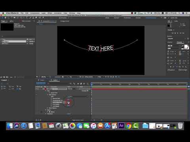
Task: Collapse the Path Options group
Action: pyautogui.click(x=48, y=95)
